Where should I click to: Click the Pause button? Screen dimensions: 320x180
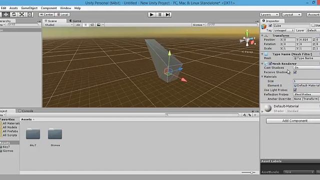coord(159,14)
